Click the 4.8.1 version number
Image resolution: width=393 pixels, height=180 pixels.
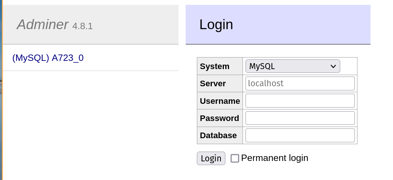tap(82, 26)
